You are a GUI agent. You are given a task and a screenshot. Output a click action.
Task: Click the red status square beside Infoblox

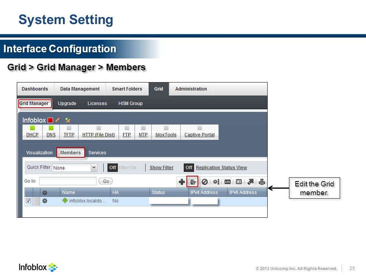(50, 120)
